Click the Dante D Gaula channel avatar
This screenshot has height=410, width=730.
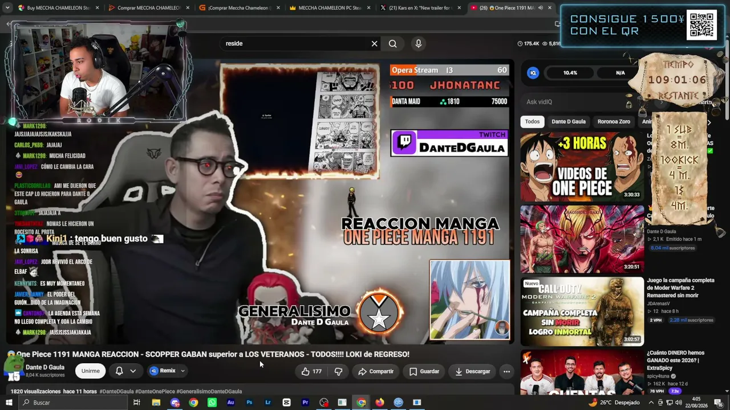coord(13,369)
